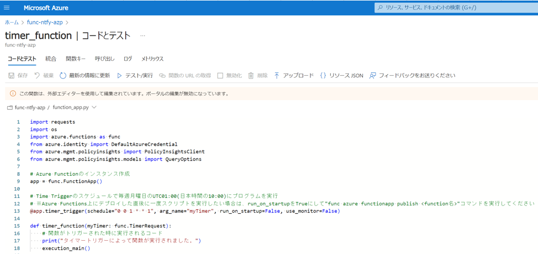Click the 'execution_main()' code line
The height and width of the screenshot is (254, 538).
click(66, 248)
